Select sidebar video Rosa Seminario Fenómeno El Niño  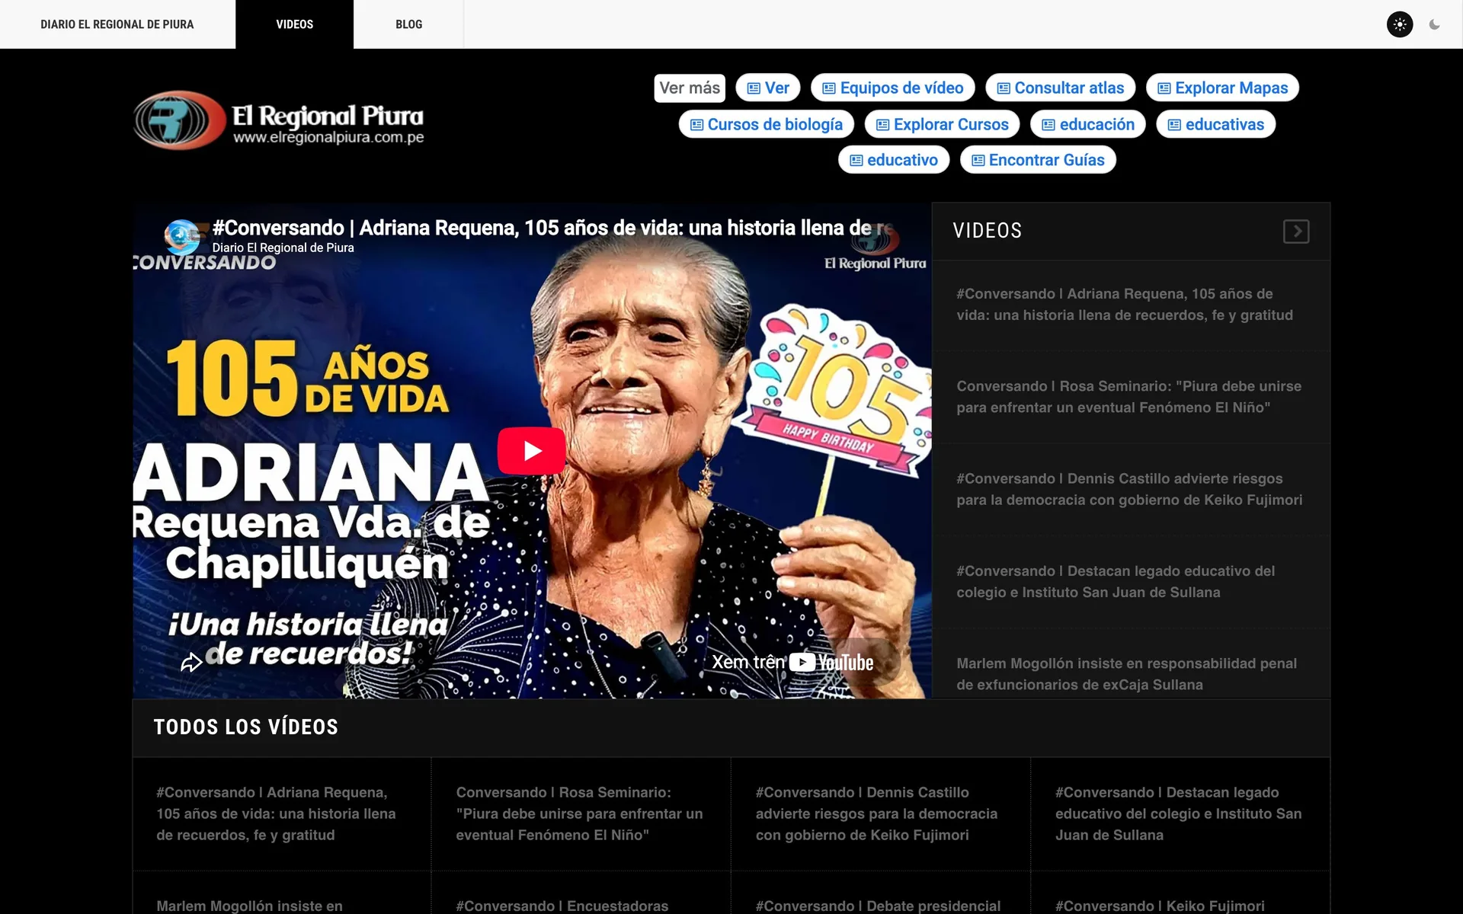click(x=1131, y=397)
